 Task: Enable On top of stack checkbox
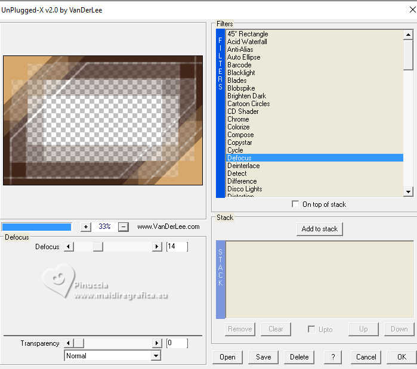coord(295,204)
